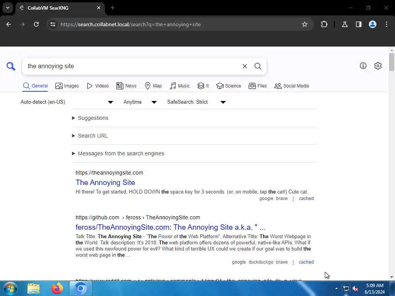This screenshot has height=296, width=395.
Task: Bookmark this page with star icon
Action: click(305, 24)
